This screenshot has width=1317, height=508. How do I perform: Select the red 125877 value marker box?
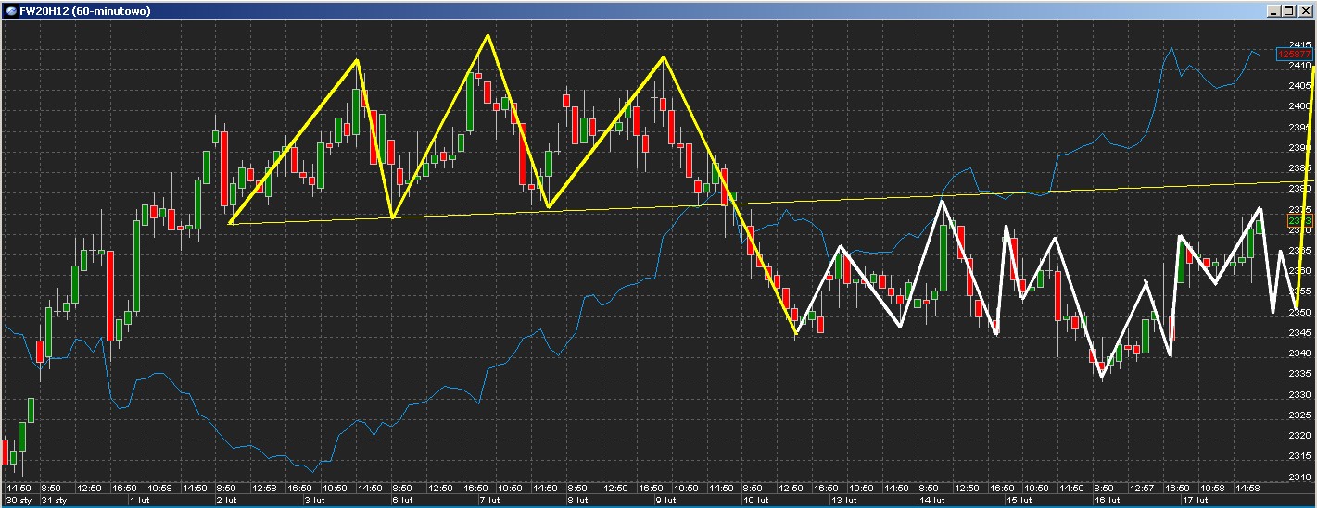pos(1296,55)
